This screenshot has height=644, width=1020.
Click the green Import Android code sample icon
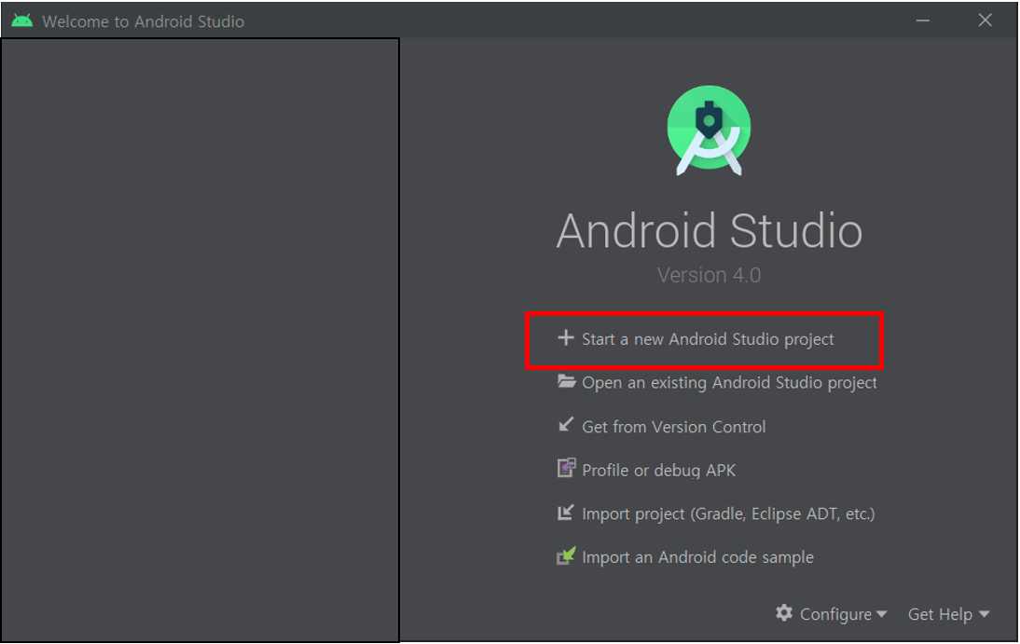point(567,555)
